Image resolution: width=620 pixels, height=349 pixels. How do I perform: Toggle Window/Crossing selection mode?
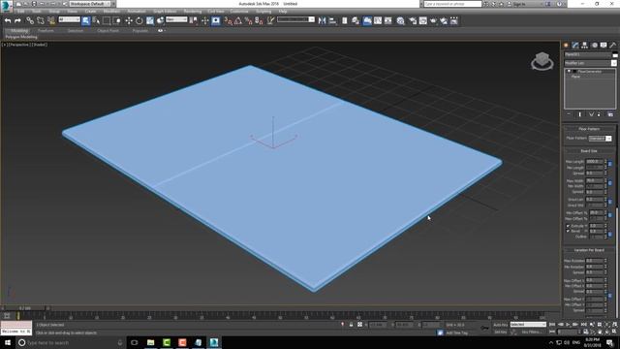pos(117,20)
